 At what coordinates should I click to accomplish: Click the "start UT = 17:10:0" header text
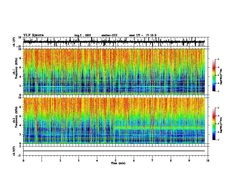point(143,35)
